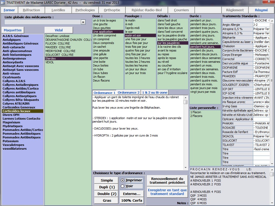Open the 1 & 2 ou Bi-zone tab
Screen dimensions: 275x206
[155, 93]
